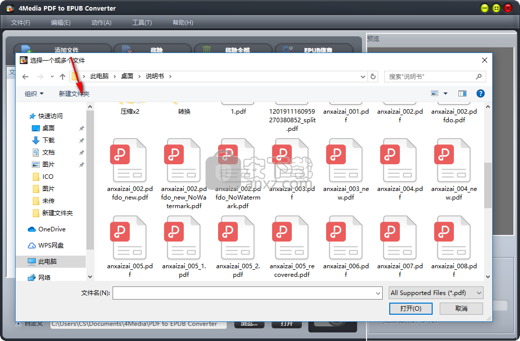Select pinned 图片 in quick access

click(x=43, y=165)
